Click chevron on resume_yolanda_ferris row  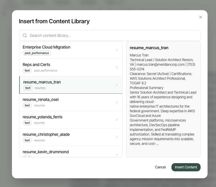[x=117, y=120]
